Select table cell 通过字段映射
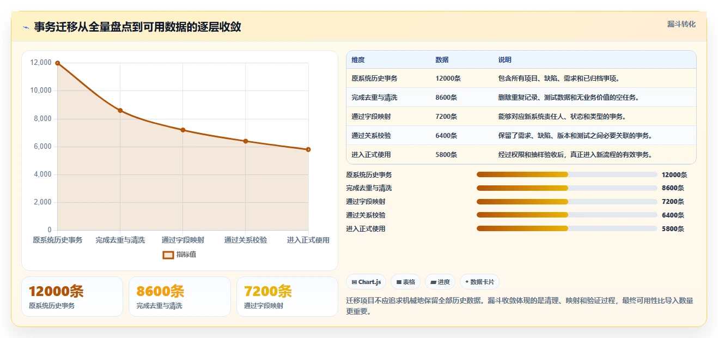718x338 pixels. pyautogui.click(x=371, y=117)
